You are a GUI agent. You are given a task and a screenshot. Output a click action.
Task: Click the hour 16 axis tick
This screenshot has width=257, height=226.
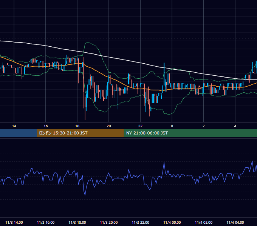pos(46,126)
